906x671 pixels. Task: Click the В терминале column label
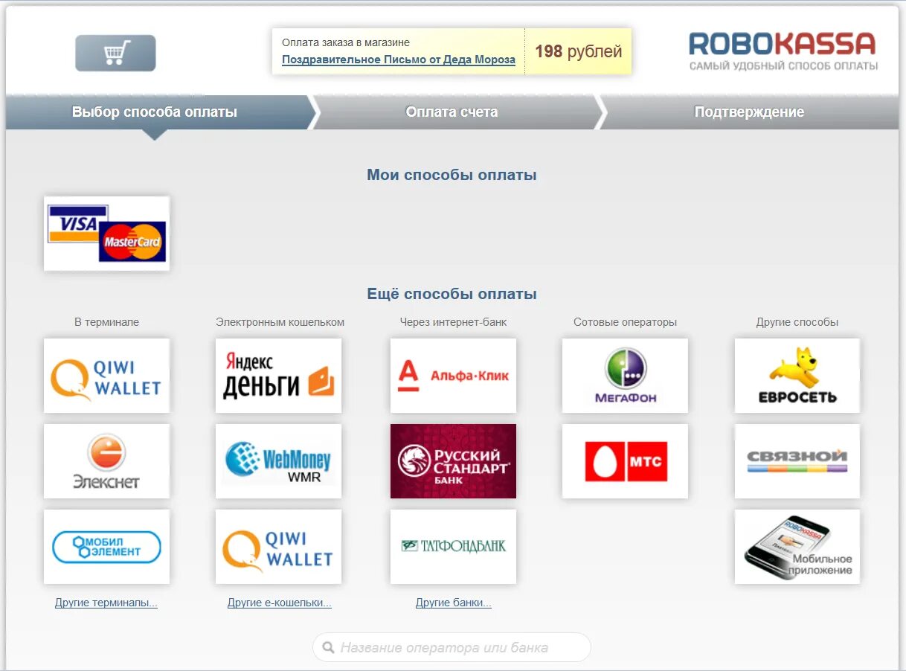106,322
